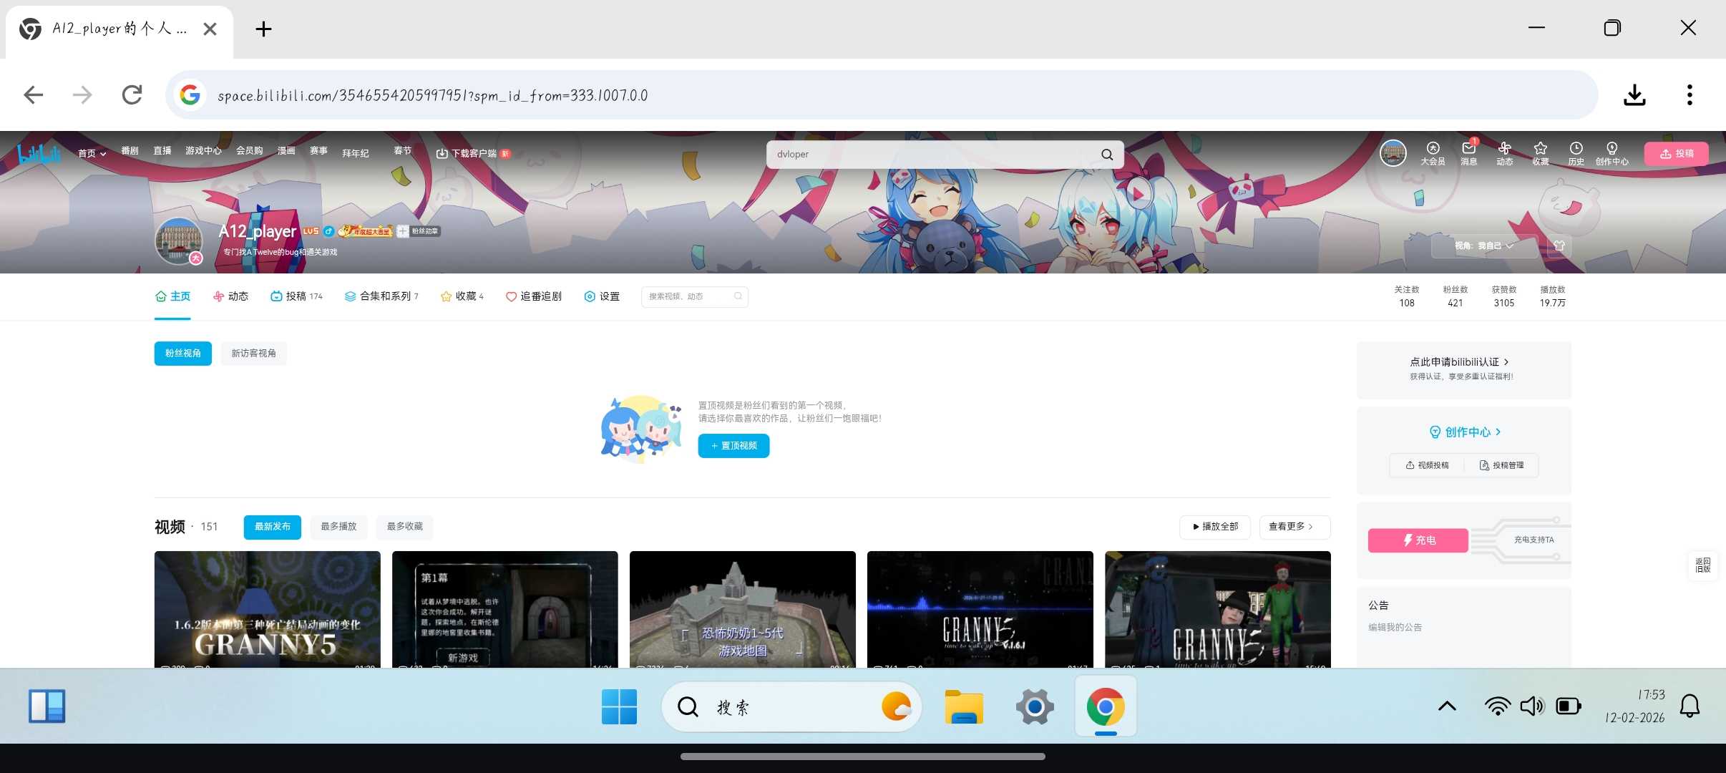The height and width of the screenshot is (773, 1726).
Task: Expand the 首页 dropdown in navigation
Action: click(x=92, y=153)
